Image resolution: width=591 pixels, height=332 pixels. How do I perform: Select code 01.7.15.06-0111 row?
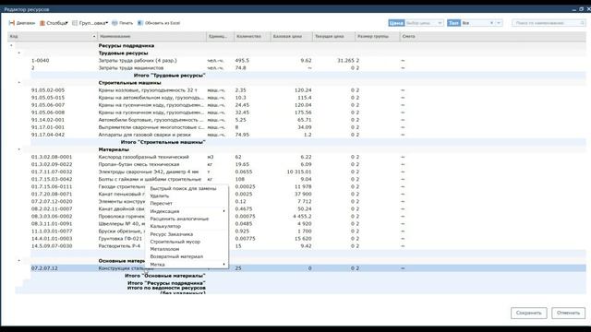pos(308,186)
